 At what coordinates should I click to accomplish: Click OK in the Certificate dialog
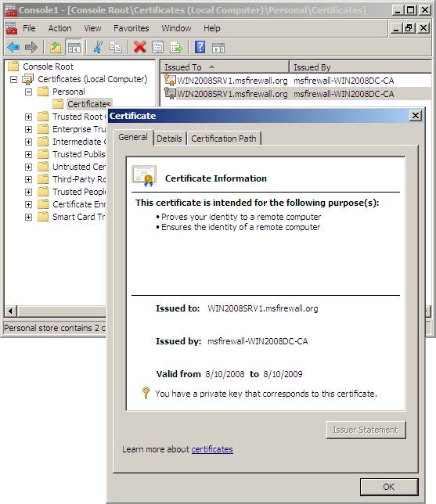389,487
